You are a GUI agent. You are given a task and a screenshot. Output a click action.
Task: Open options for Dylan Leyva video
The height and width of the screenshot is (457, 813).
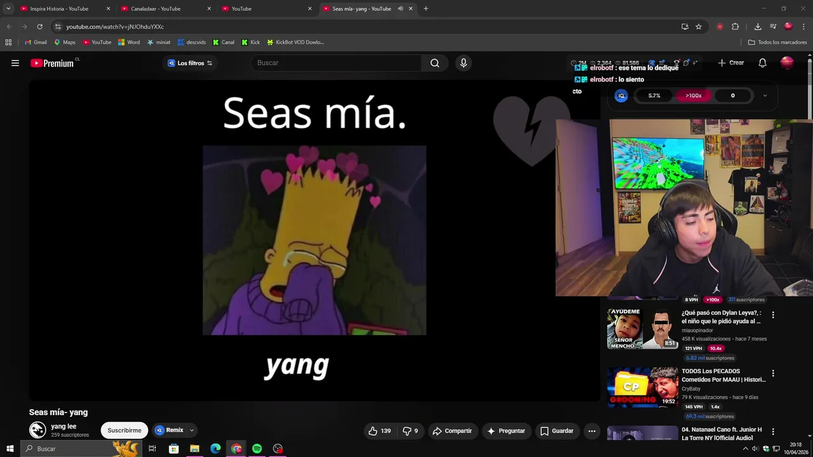(773, 315)
